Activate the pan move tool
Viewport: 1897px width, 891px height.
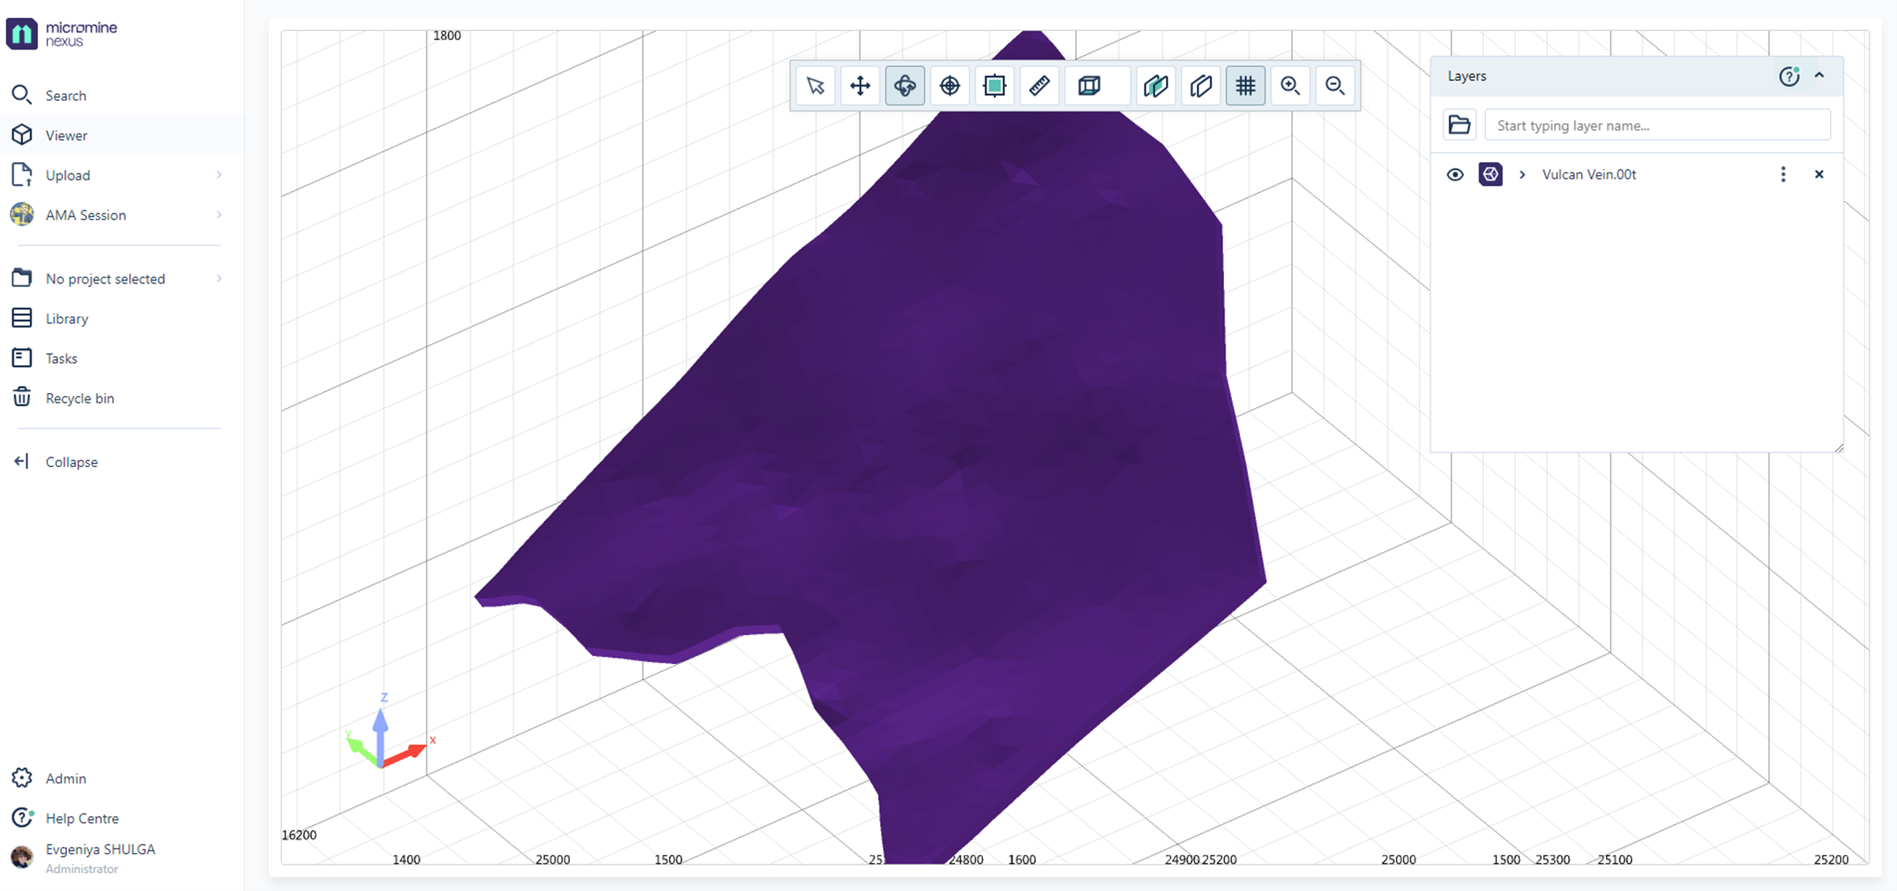click(860, 86)
